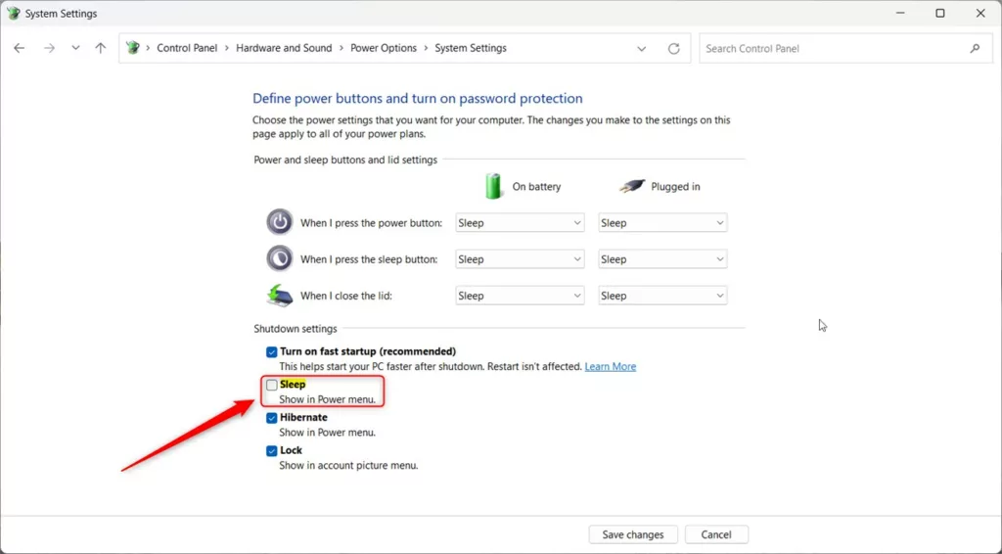This screenshot has height=554, width=1002.
Task: Click the Control Panel icon in address bar
Action: pyautogui.click(x=134, y=48)
